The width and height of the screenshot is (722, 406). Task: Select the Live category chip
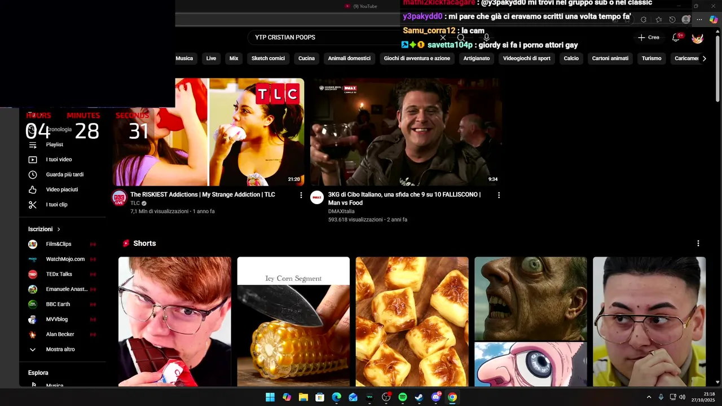(211, 59)
